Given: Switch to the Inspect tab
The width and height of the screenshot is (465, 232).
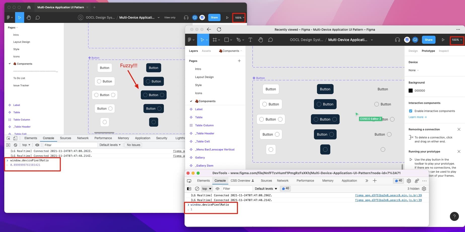Looking at the screenshot, I should (x=444, y=51).
